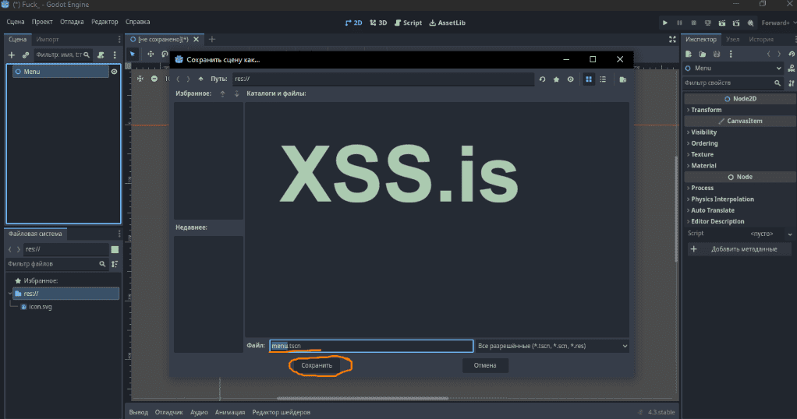Create a new folder in the save dialog
This screenshot has height=419, width=797.
click(x=622, y=79)
